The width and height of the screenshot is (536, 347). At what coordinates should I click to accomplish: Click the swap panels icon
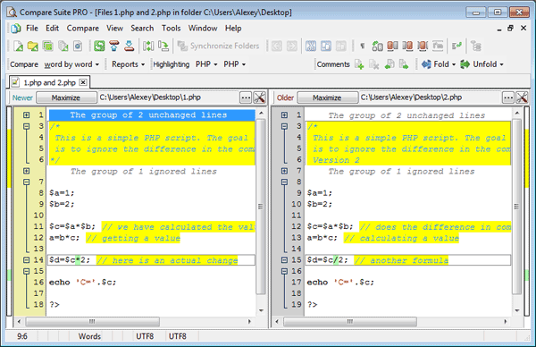pyautogui.click(x=148, y=46)
